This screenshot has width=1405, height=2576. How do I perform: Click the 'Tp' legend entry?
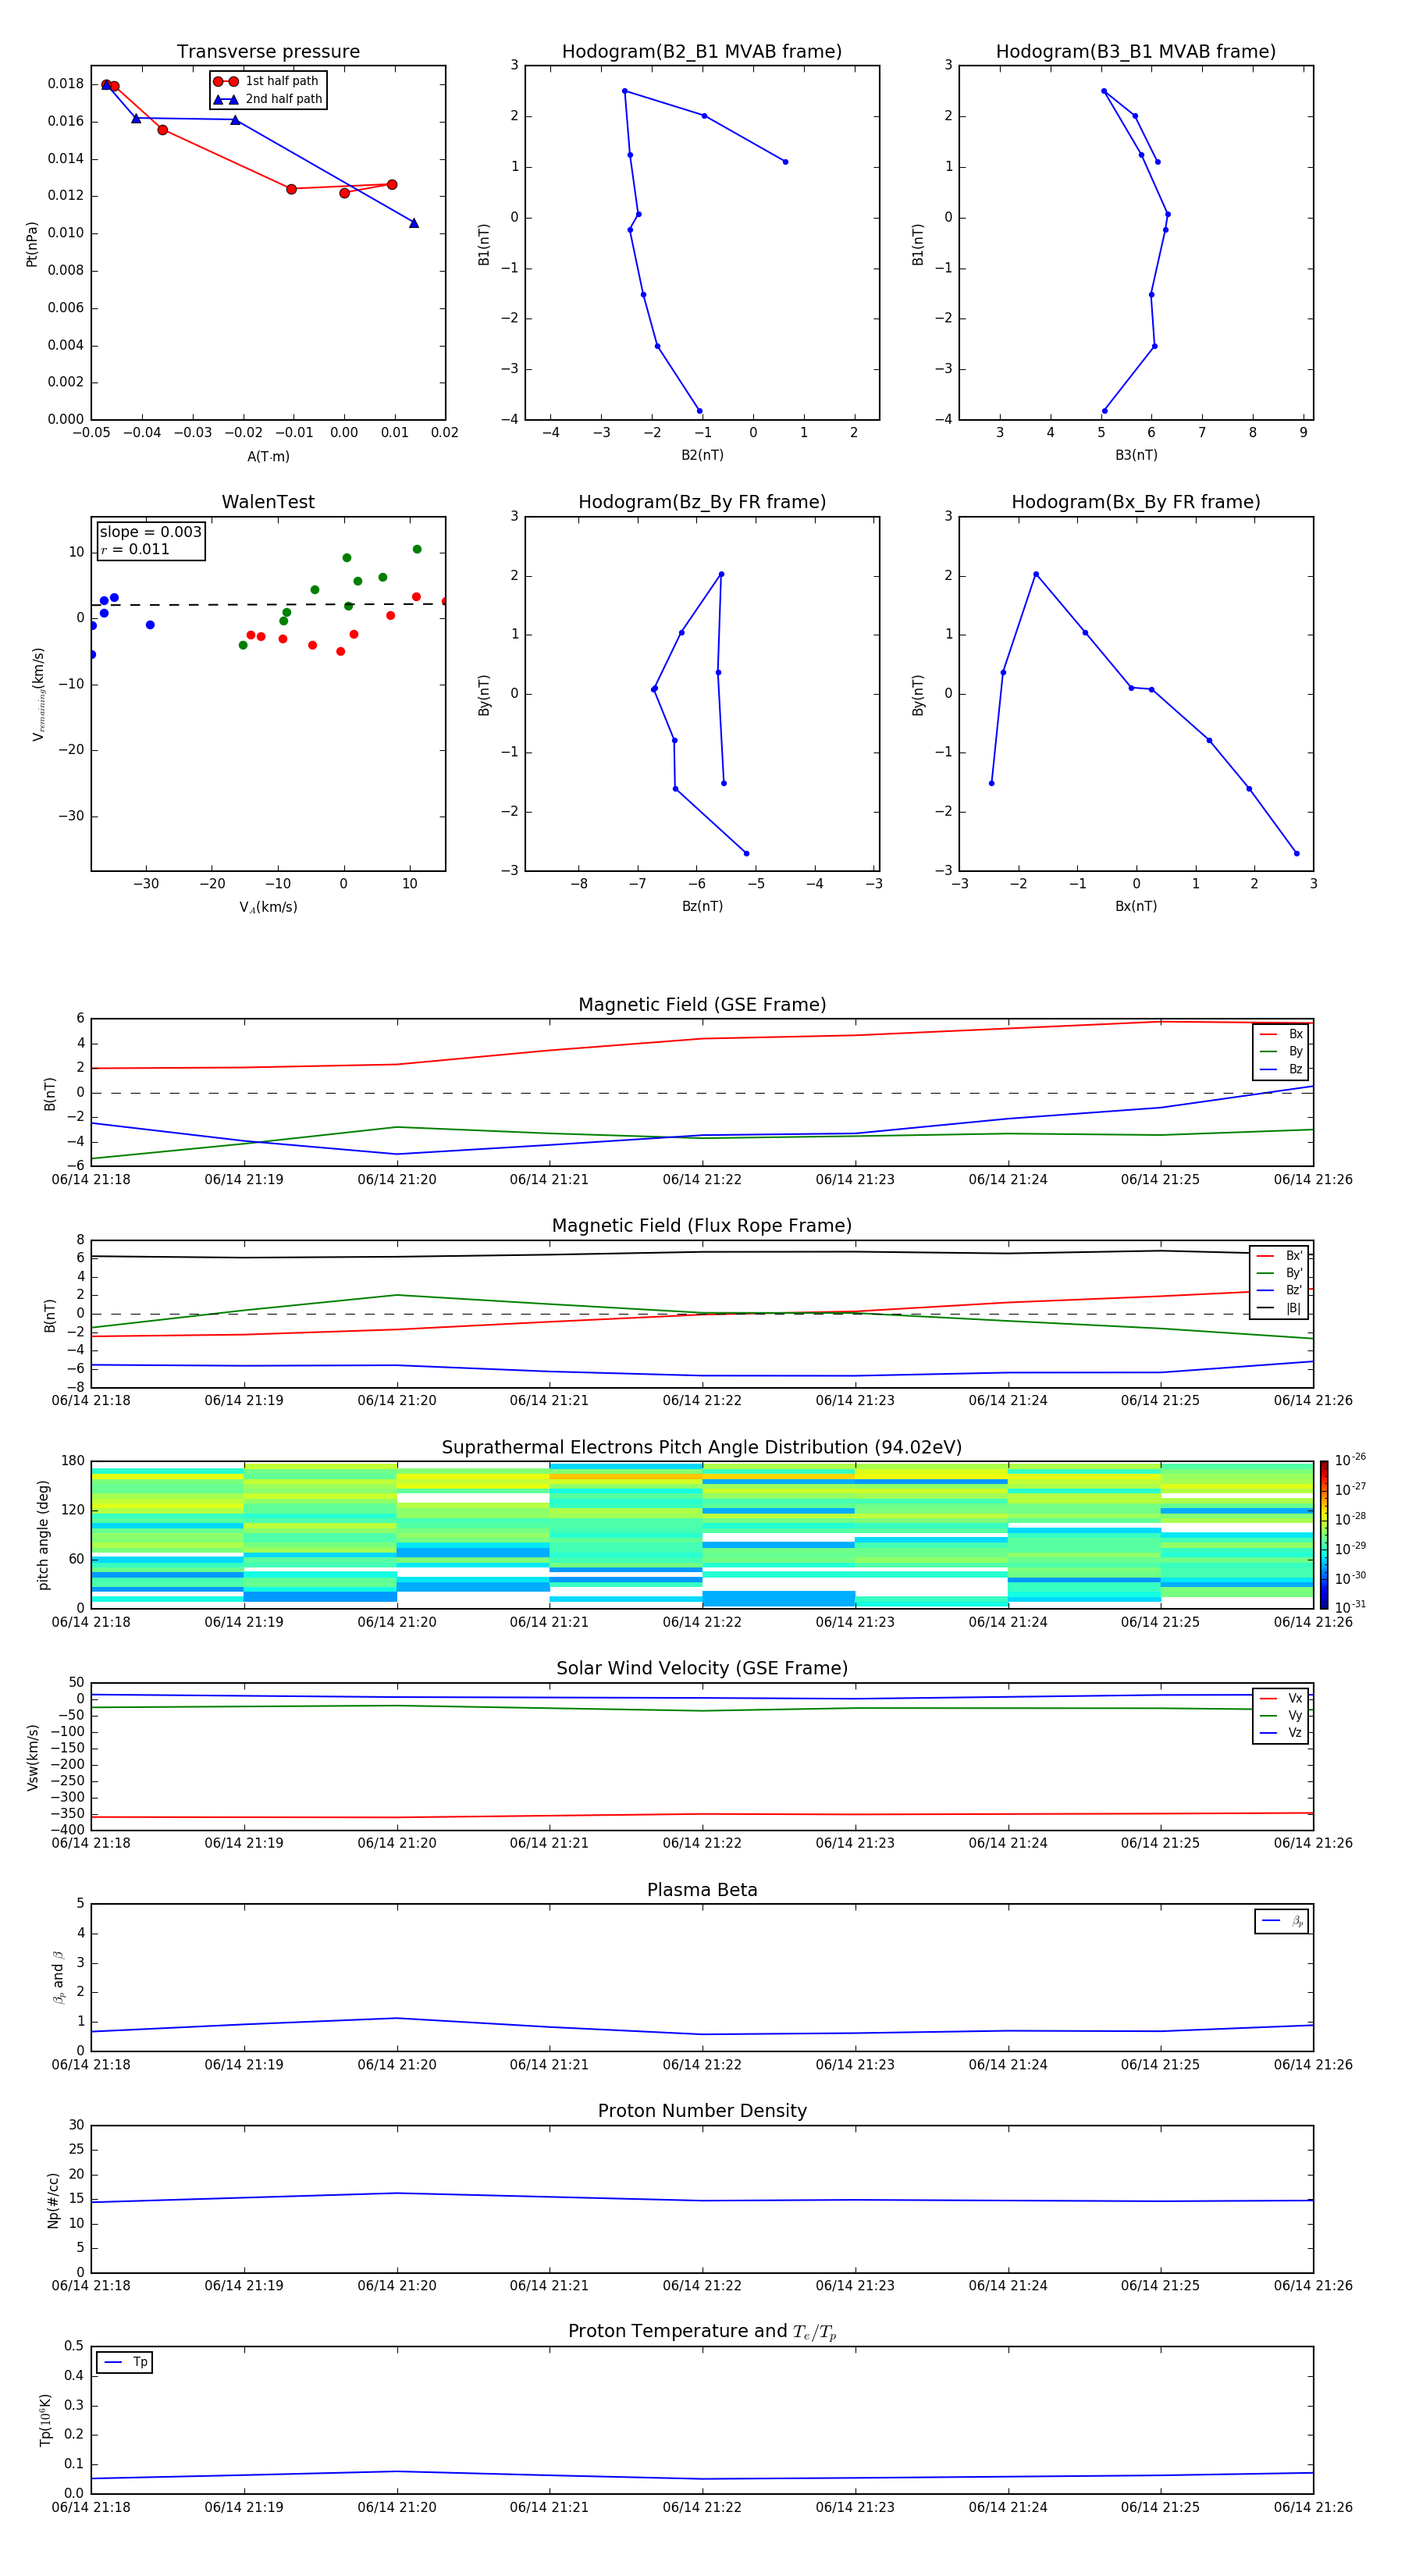125,2362
